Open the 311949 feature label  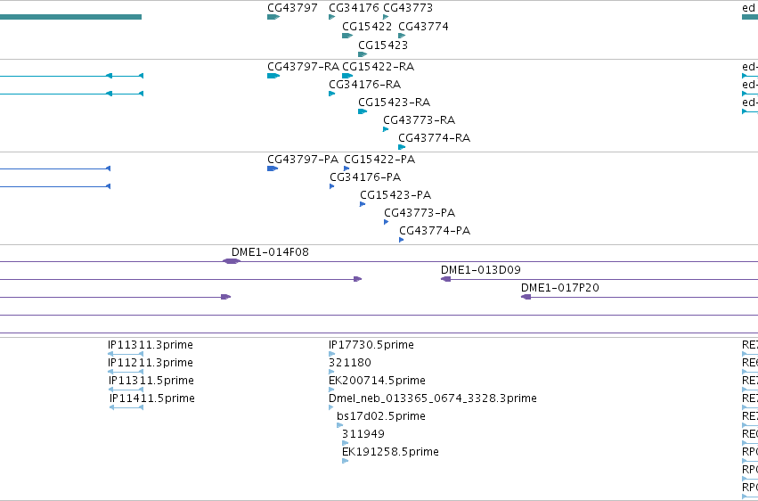click(363, 434)
